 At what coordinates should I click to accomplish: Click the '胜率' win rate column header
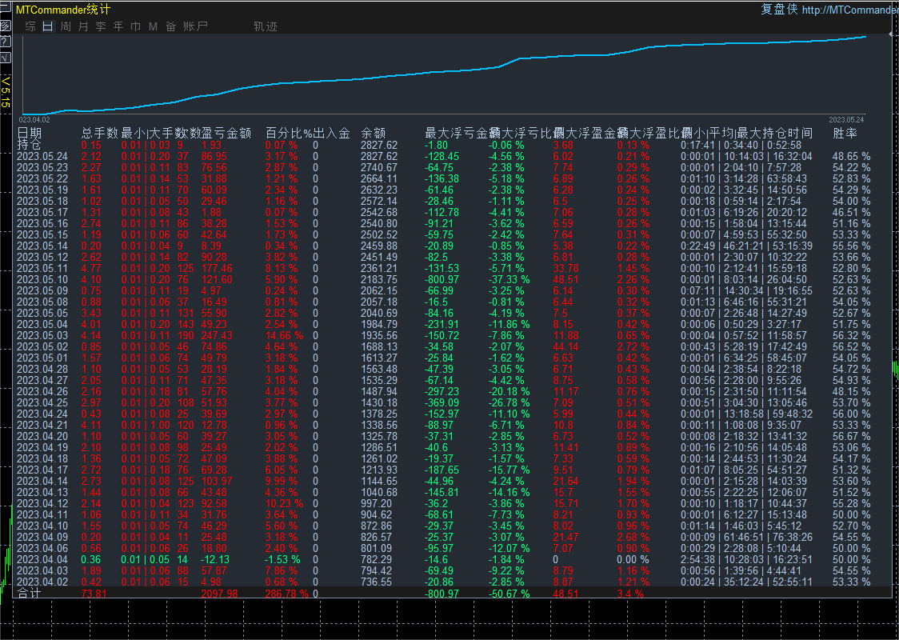845,133
